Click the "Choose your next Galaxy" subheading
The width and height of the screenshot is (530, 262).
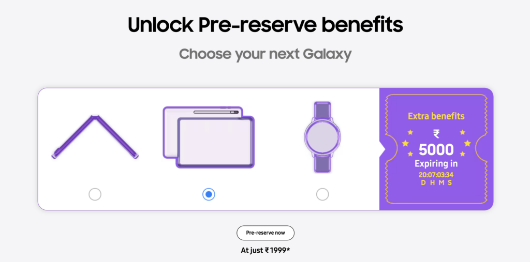coord(265,54)
